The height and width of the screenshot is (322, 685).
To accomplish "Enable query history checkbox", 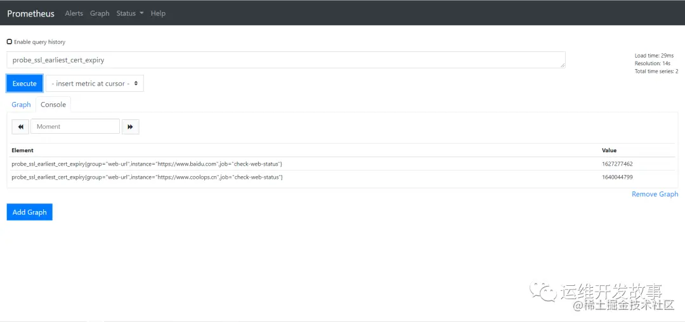I will [10, 42].
